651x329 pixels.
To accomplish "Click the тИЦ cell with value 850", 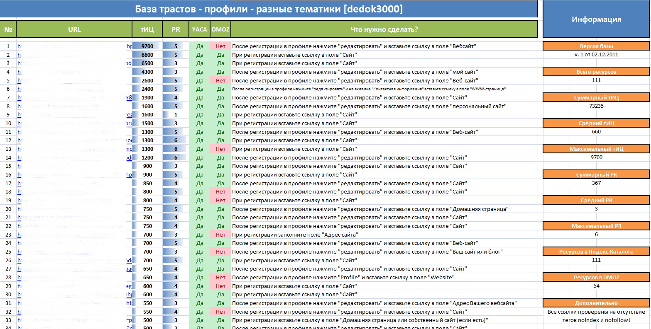I will pyautogui.click(x=147, y=184).
